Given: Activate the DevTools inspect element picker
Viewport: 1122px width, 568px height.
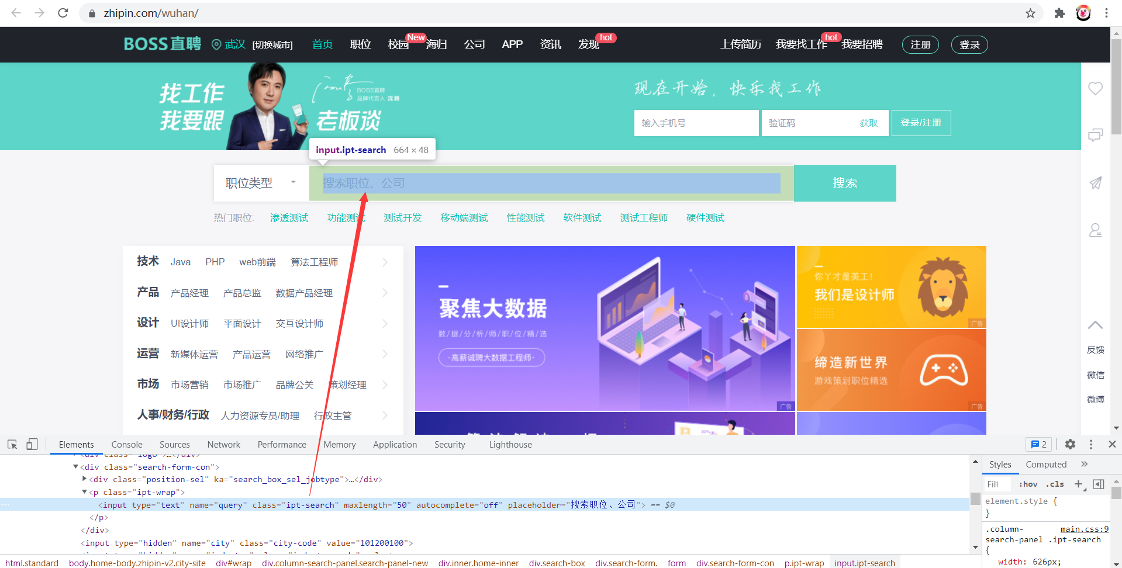Looking at the screenshot, I should (12, 445).
